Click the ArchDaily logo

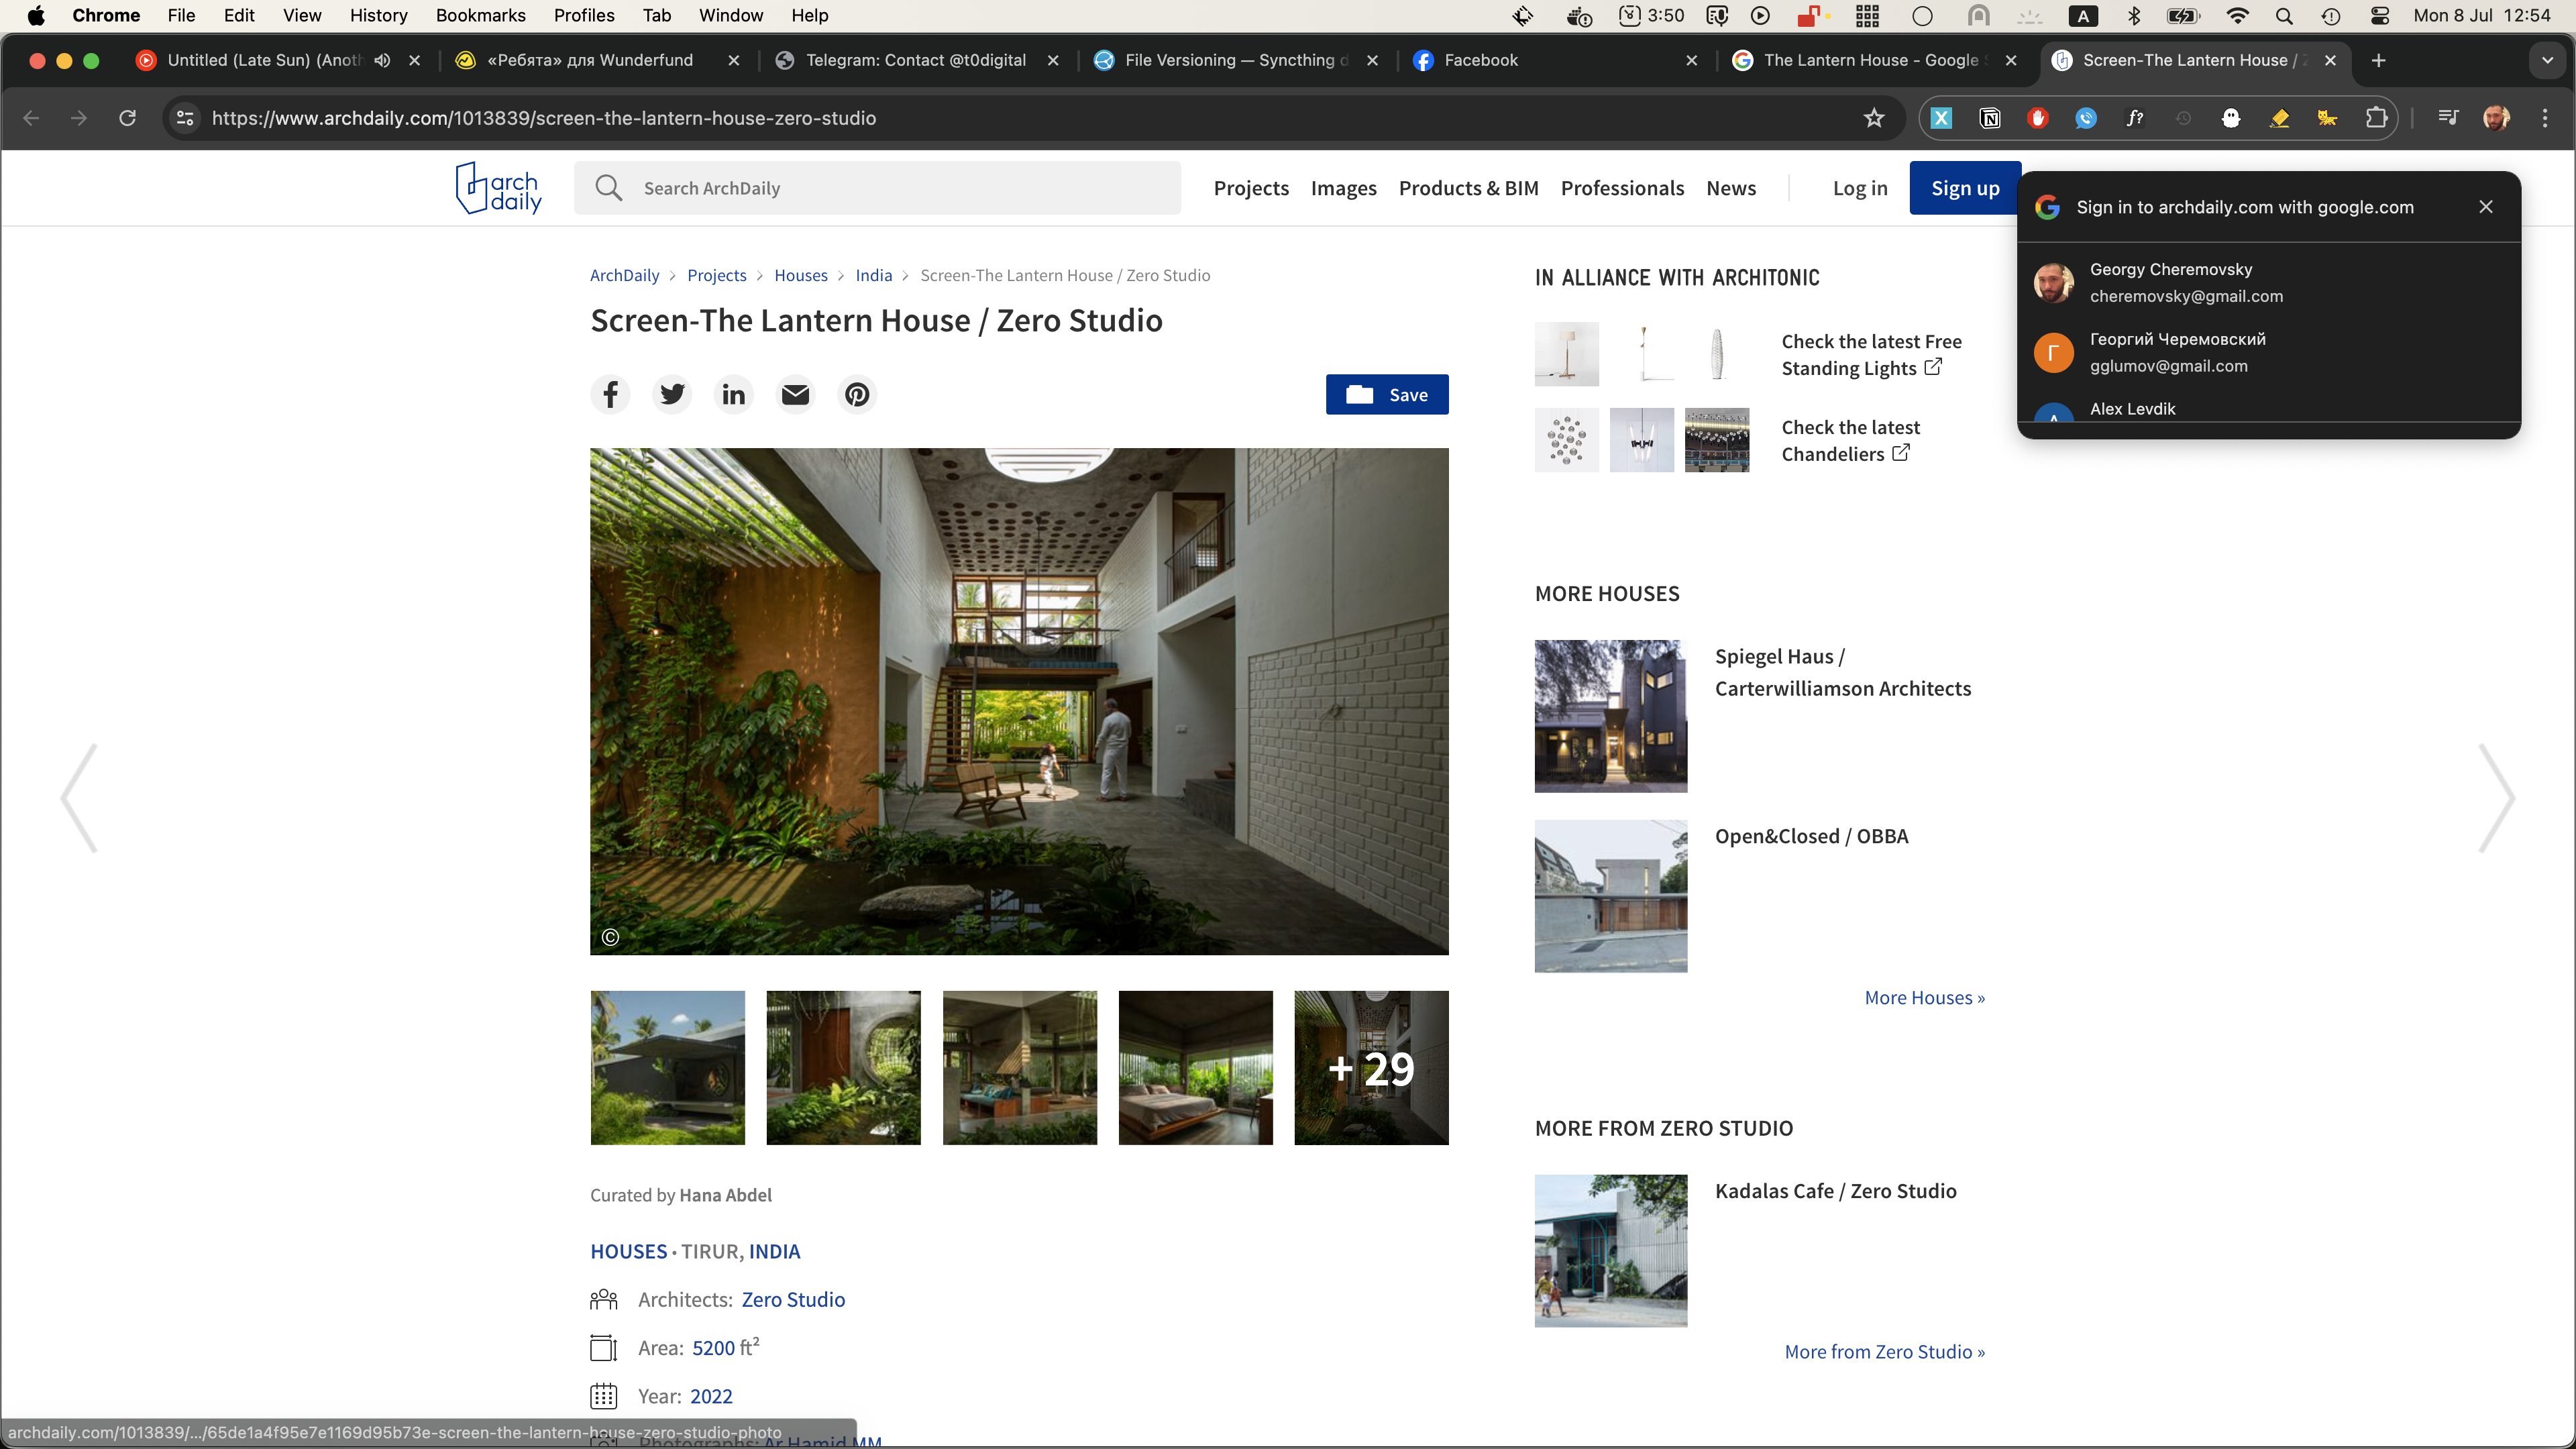pyautogui.click(x=498, y=188)
